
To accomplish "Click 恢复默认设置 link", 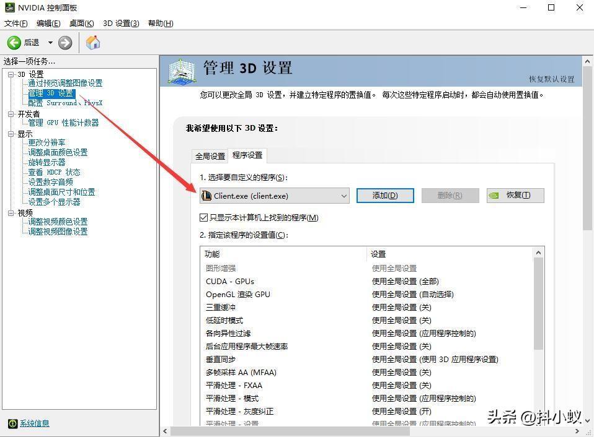I will click(x=552, y=79).
